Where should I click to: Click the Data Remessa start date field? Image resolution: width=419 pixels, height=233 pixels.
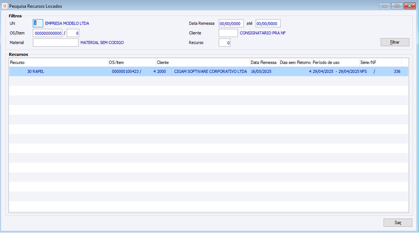click(x=231, y=24)
